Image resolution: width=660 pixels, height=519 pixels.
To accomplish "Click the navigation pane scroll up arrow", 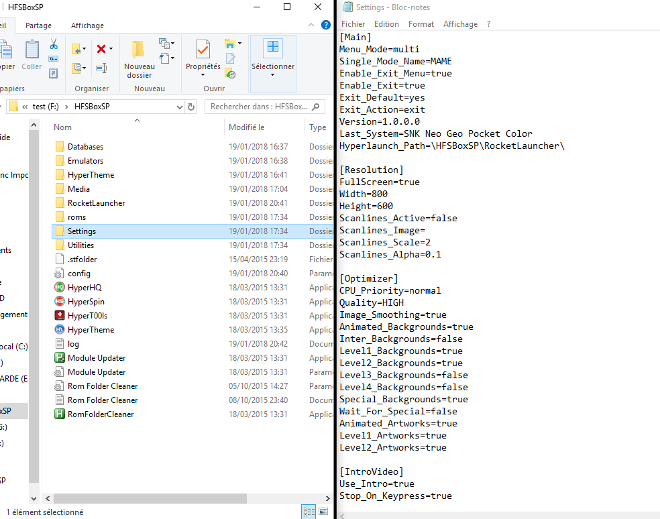I will click(x=34, y=125).
